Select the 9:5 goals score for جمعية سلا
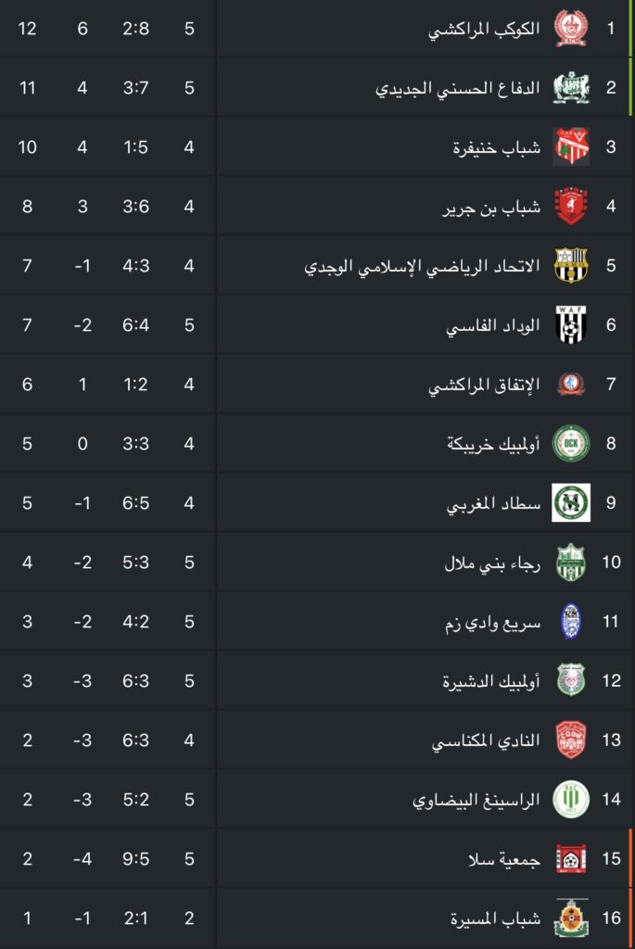 coord(135,859)
